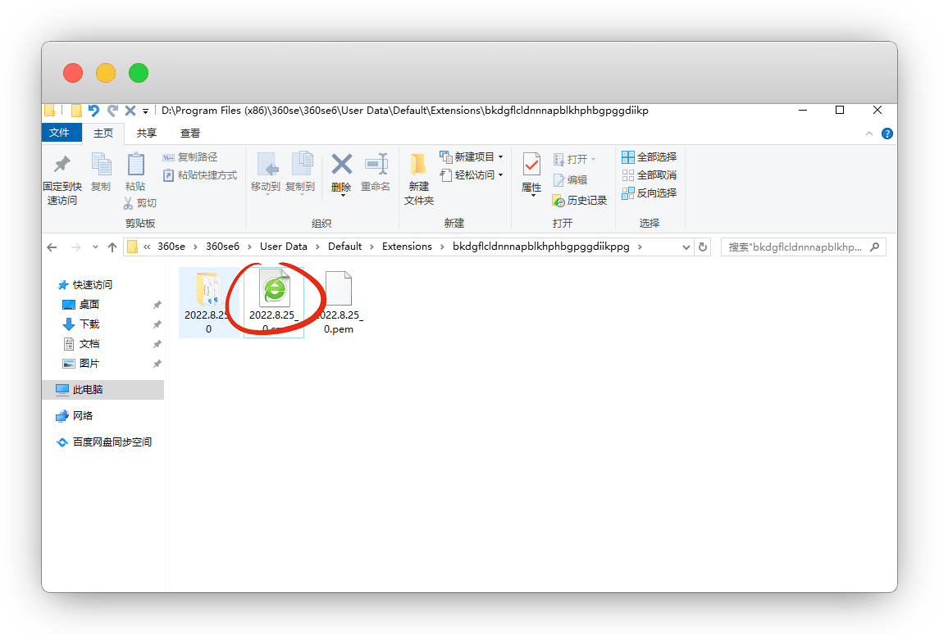Open the View (查看) ribbon tab
The width and height of the screenshot is (939, 634).
190,134
